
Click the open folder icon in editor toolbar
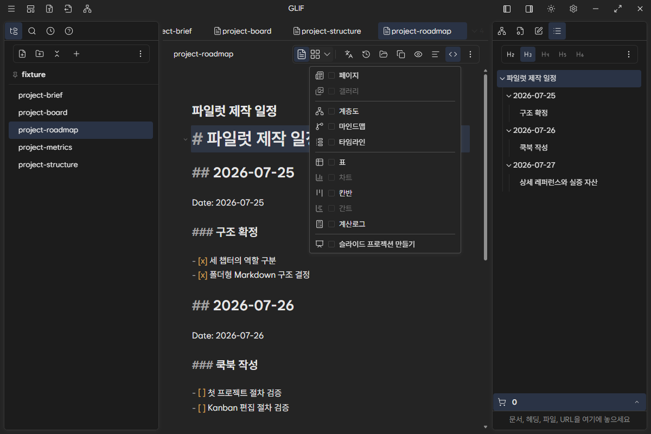point(384,54)
